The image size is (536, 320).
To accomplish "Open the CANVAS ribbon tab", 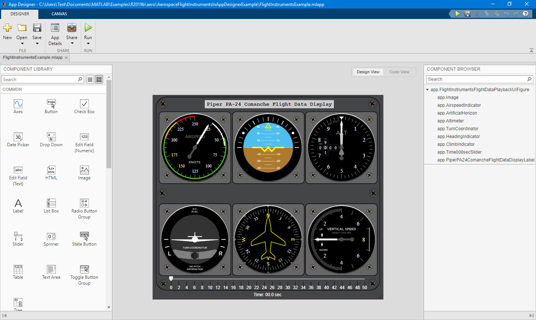I will point(59,14).
